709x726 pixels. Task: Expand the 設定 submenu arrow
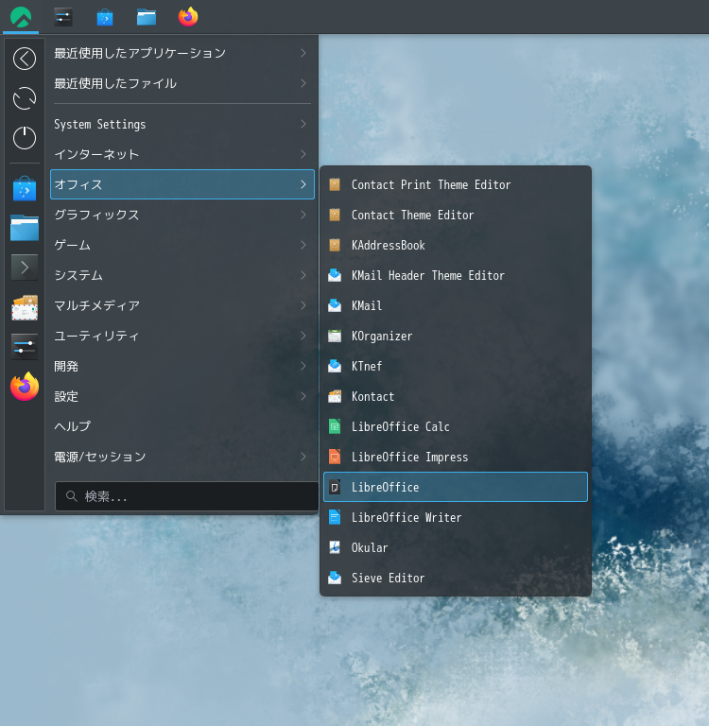tap(303, 396)
